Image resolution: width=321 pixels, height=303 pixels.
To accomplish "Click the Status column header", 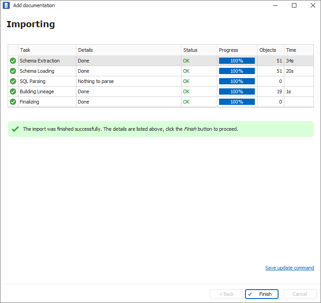I will (199, 50).
